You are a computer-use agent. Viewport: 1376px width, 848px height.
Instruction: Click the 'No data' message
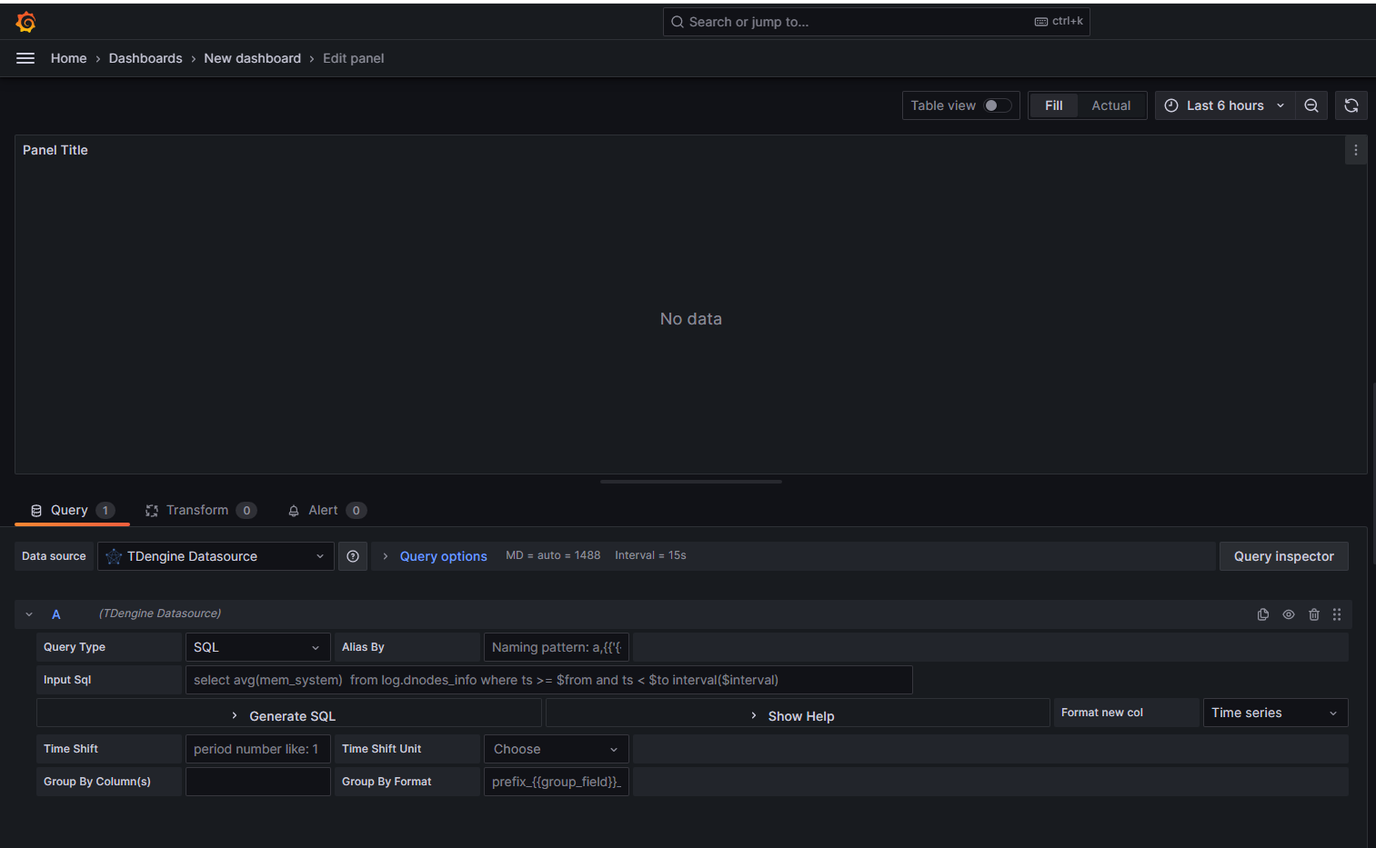coord(691,319)
